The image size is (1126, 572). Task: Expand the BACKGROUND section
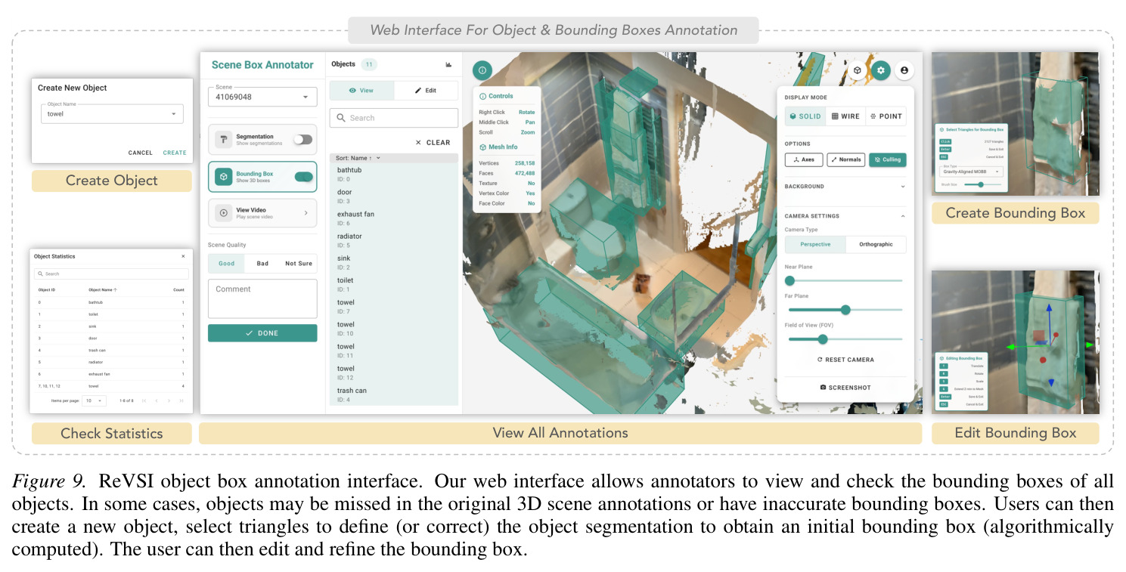tap(845, 186)
